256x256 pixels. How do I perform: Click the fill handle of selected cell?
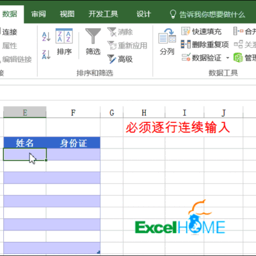click(x=46, y=160)
